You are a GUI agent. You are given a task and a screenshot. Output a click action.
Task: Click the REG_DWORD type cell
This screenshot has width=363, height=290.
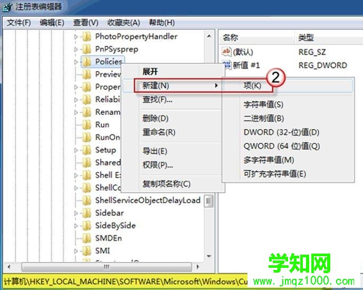323,65
